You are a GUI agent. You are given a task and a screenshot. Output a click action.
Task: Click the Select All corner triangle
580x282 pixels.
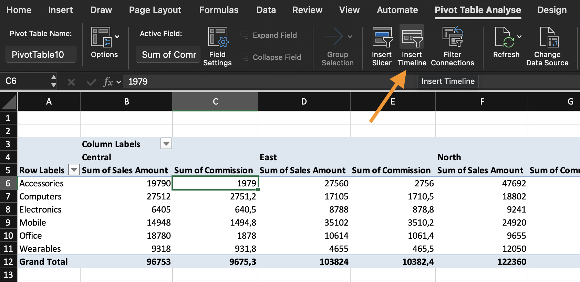[9, 102]
